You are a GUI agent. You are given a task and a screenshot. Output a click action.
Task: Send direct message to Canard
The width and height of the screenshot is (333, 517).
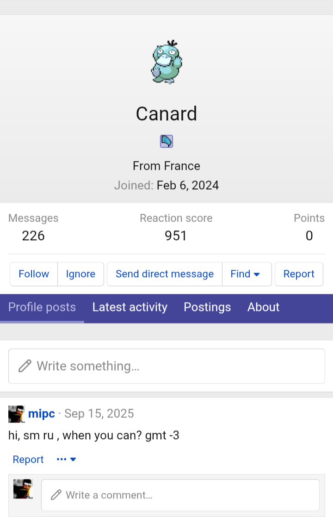[x=165, y=274]
